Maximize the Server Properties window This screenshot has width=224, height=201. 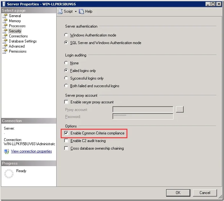(x=213, y=4)
